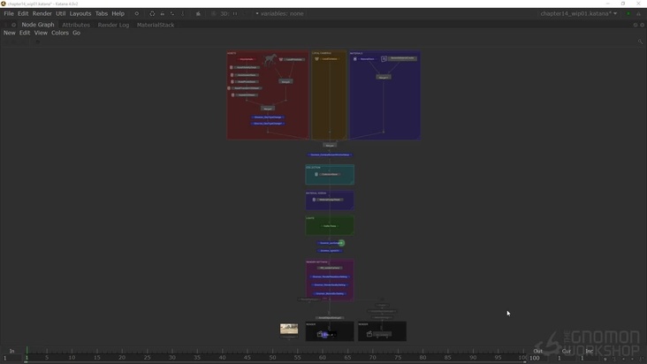
Task: Switch to the MaterialStack tab
Action: coord(156,25)
